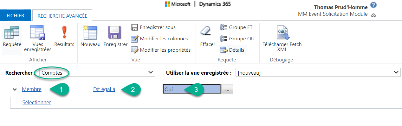The image size is (402, 126).
Task: Click Enregistrer sous save-as icon
Action: click(135, 27)
